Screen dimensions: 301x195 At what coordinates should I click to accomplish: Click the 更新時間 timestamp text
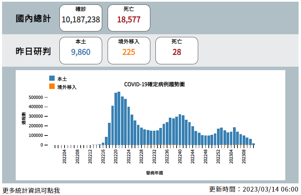pyautogui.click(x=254, y=189)
